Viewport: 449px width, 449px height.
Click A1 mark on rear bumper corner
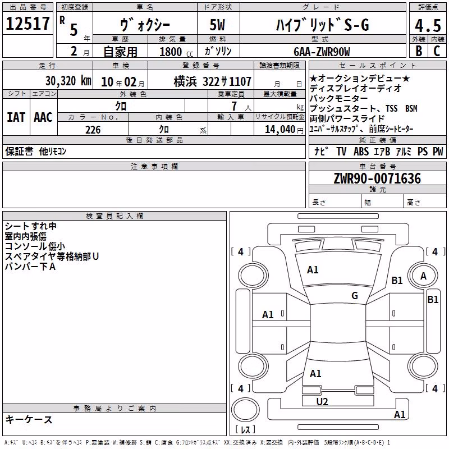click(x=400, y=414)
